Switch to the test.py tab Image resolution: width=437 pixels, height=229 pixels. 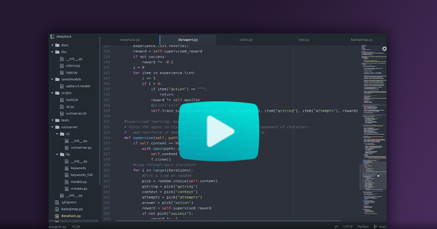coord(304,40)
